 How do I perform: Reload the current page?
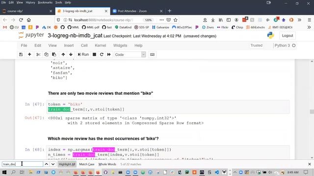(21, 20)
